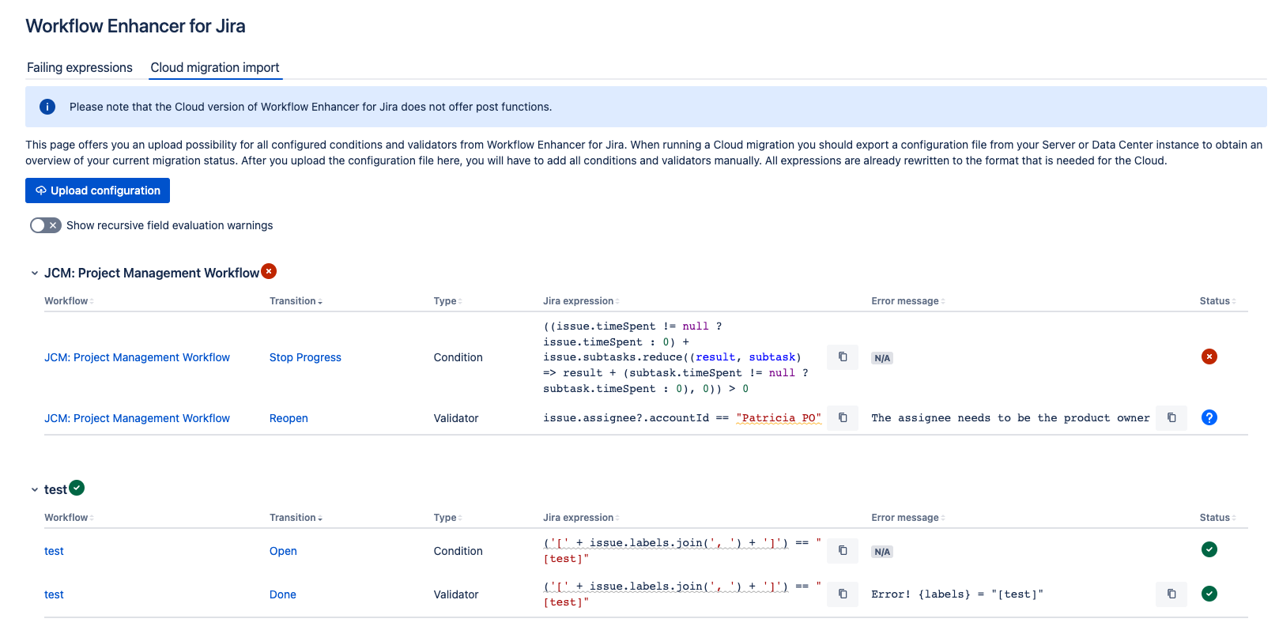Select Cloud migration import tab
Screen dimensions: 1279x630
(215, 67)
